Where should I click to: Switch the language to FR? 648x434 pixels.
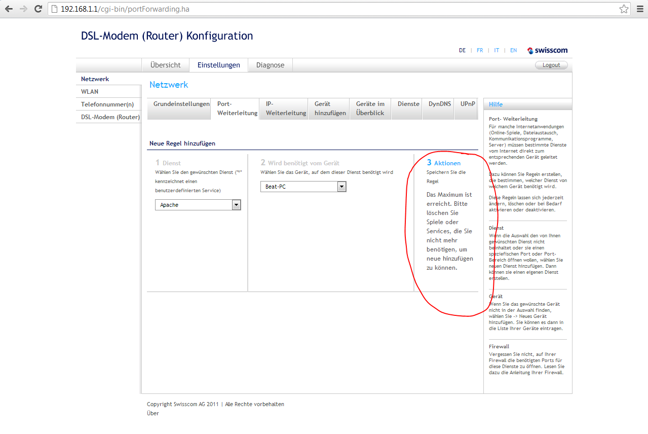[480, 51]
